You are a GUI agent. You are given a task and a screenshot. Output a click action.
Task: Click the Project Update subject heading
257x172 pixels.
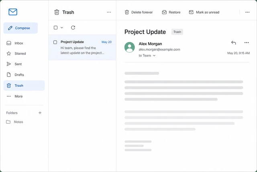click(145, 32)
